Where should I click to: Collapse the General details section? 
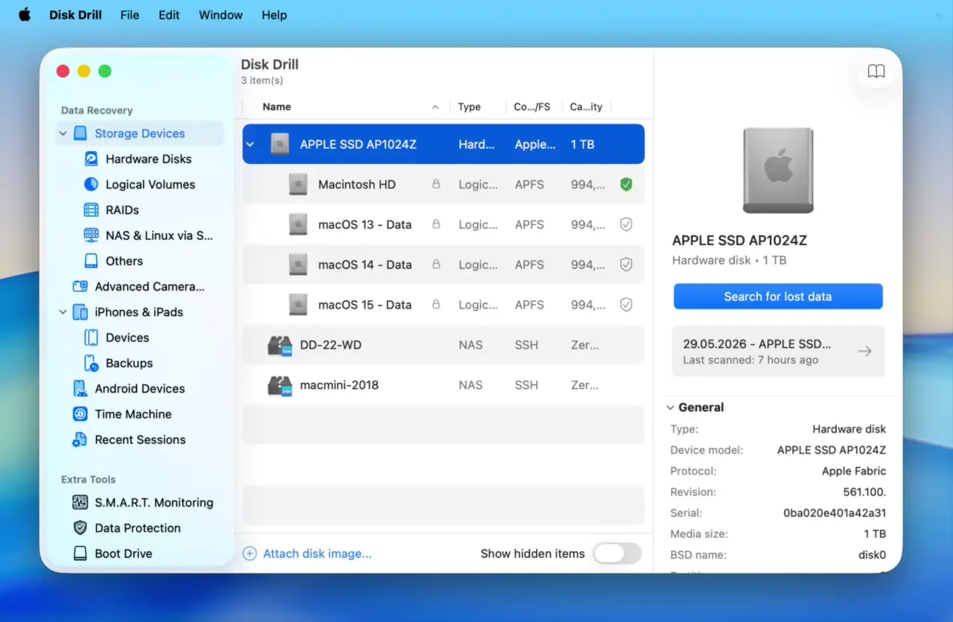670,407
